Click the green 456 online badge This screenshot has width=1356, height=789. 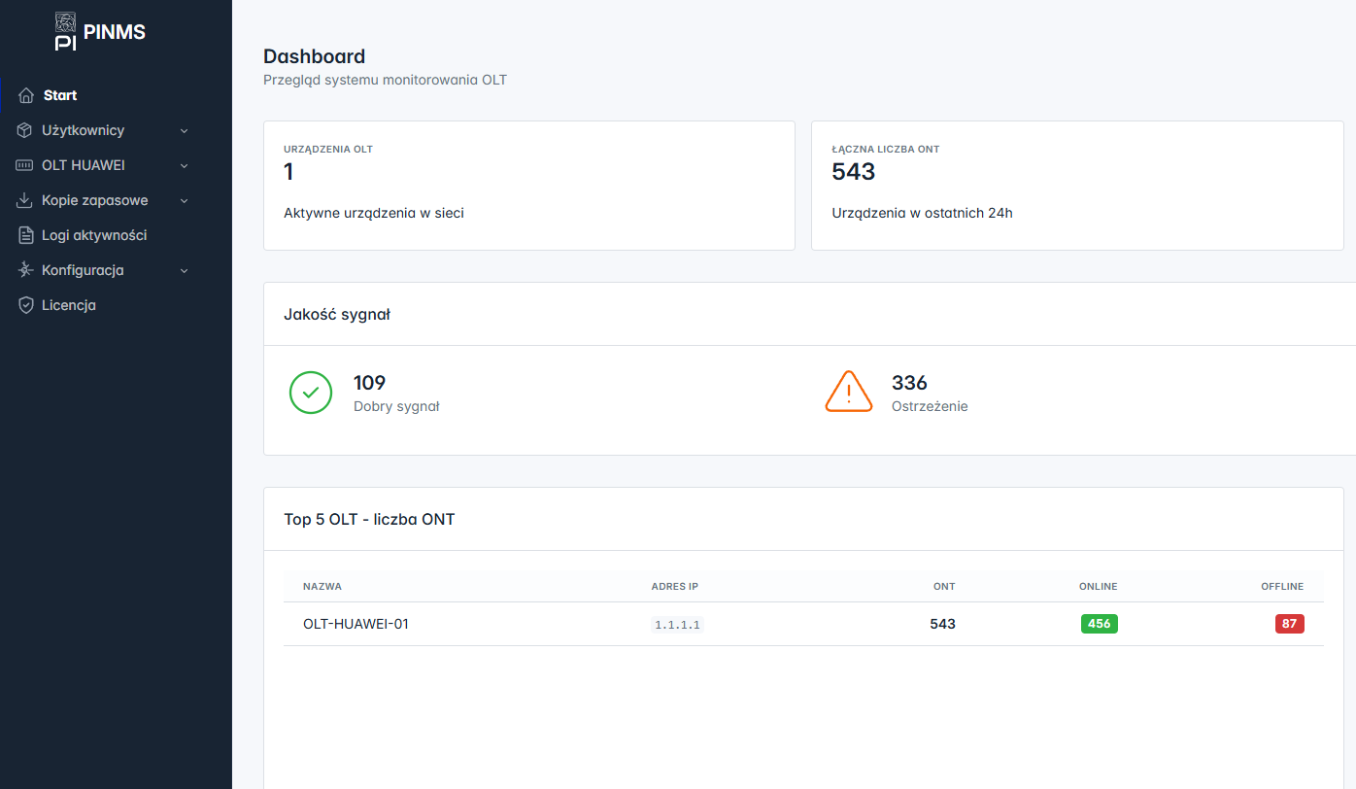[1099, 624]
